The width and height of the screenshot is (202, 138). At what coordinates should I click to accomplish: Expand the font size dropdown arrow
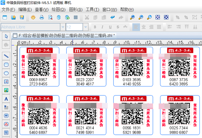pos(86,27)
